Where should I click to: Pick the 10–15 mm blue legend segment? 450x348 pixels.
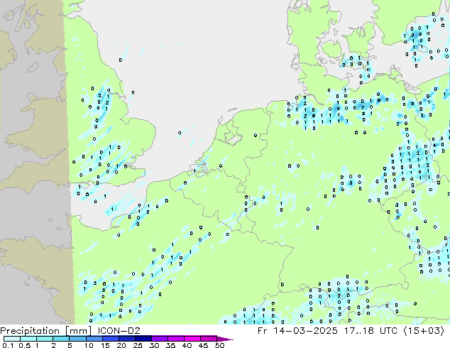point(94,339)
